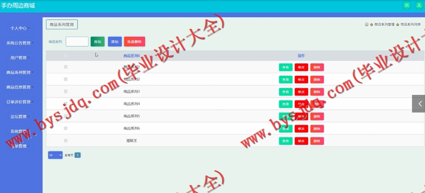Viewport: 425px width, 193px height.
Task: Open the page-size dropdown showing 10
Action: 56,155
